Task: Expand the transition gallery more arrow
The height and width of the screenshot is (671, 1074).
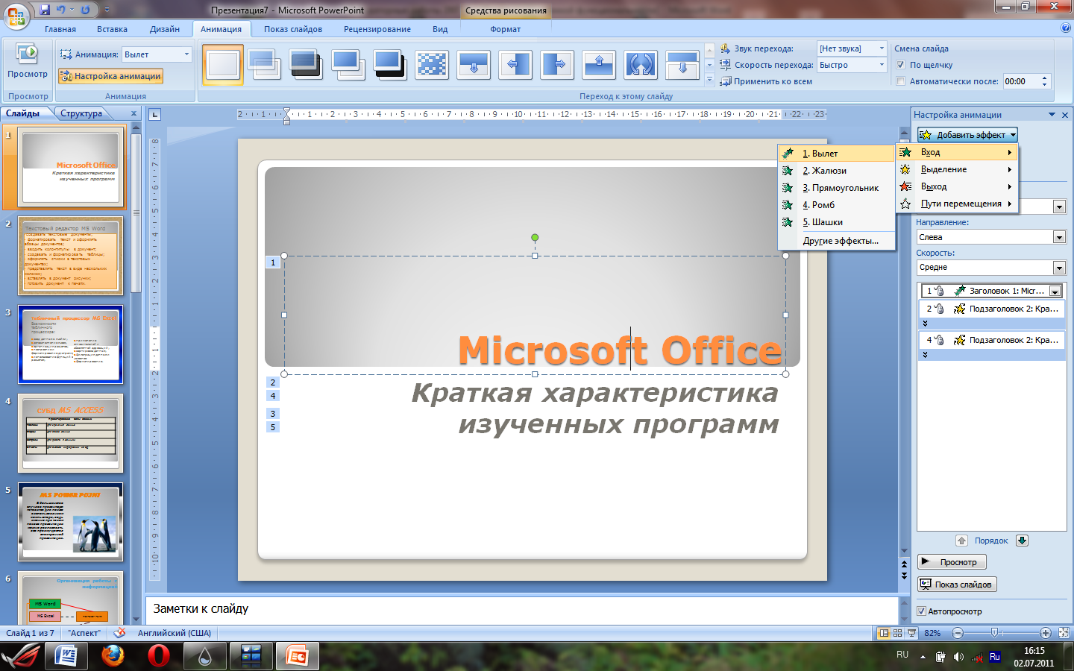Action: pos(709,79)
